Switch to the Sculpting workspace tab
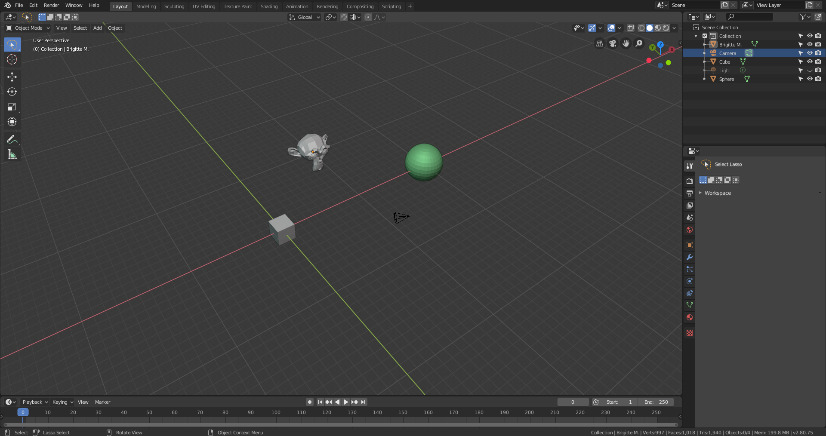Screen dimensions: 826x436 (x=174, y=6)
